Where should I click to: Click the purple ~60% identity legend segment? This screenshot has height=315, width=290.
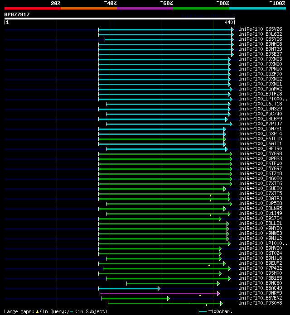(145, 8)
